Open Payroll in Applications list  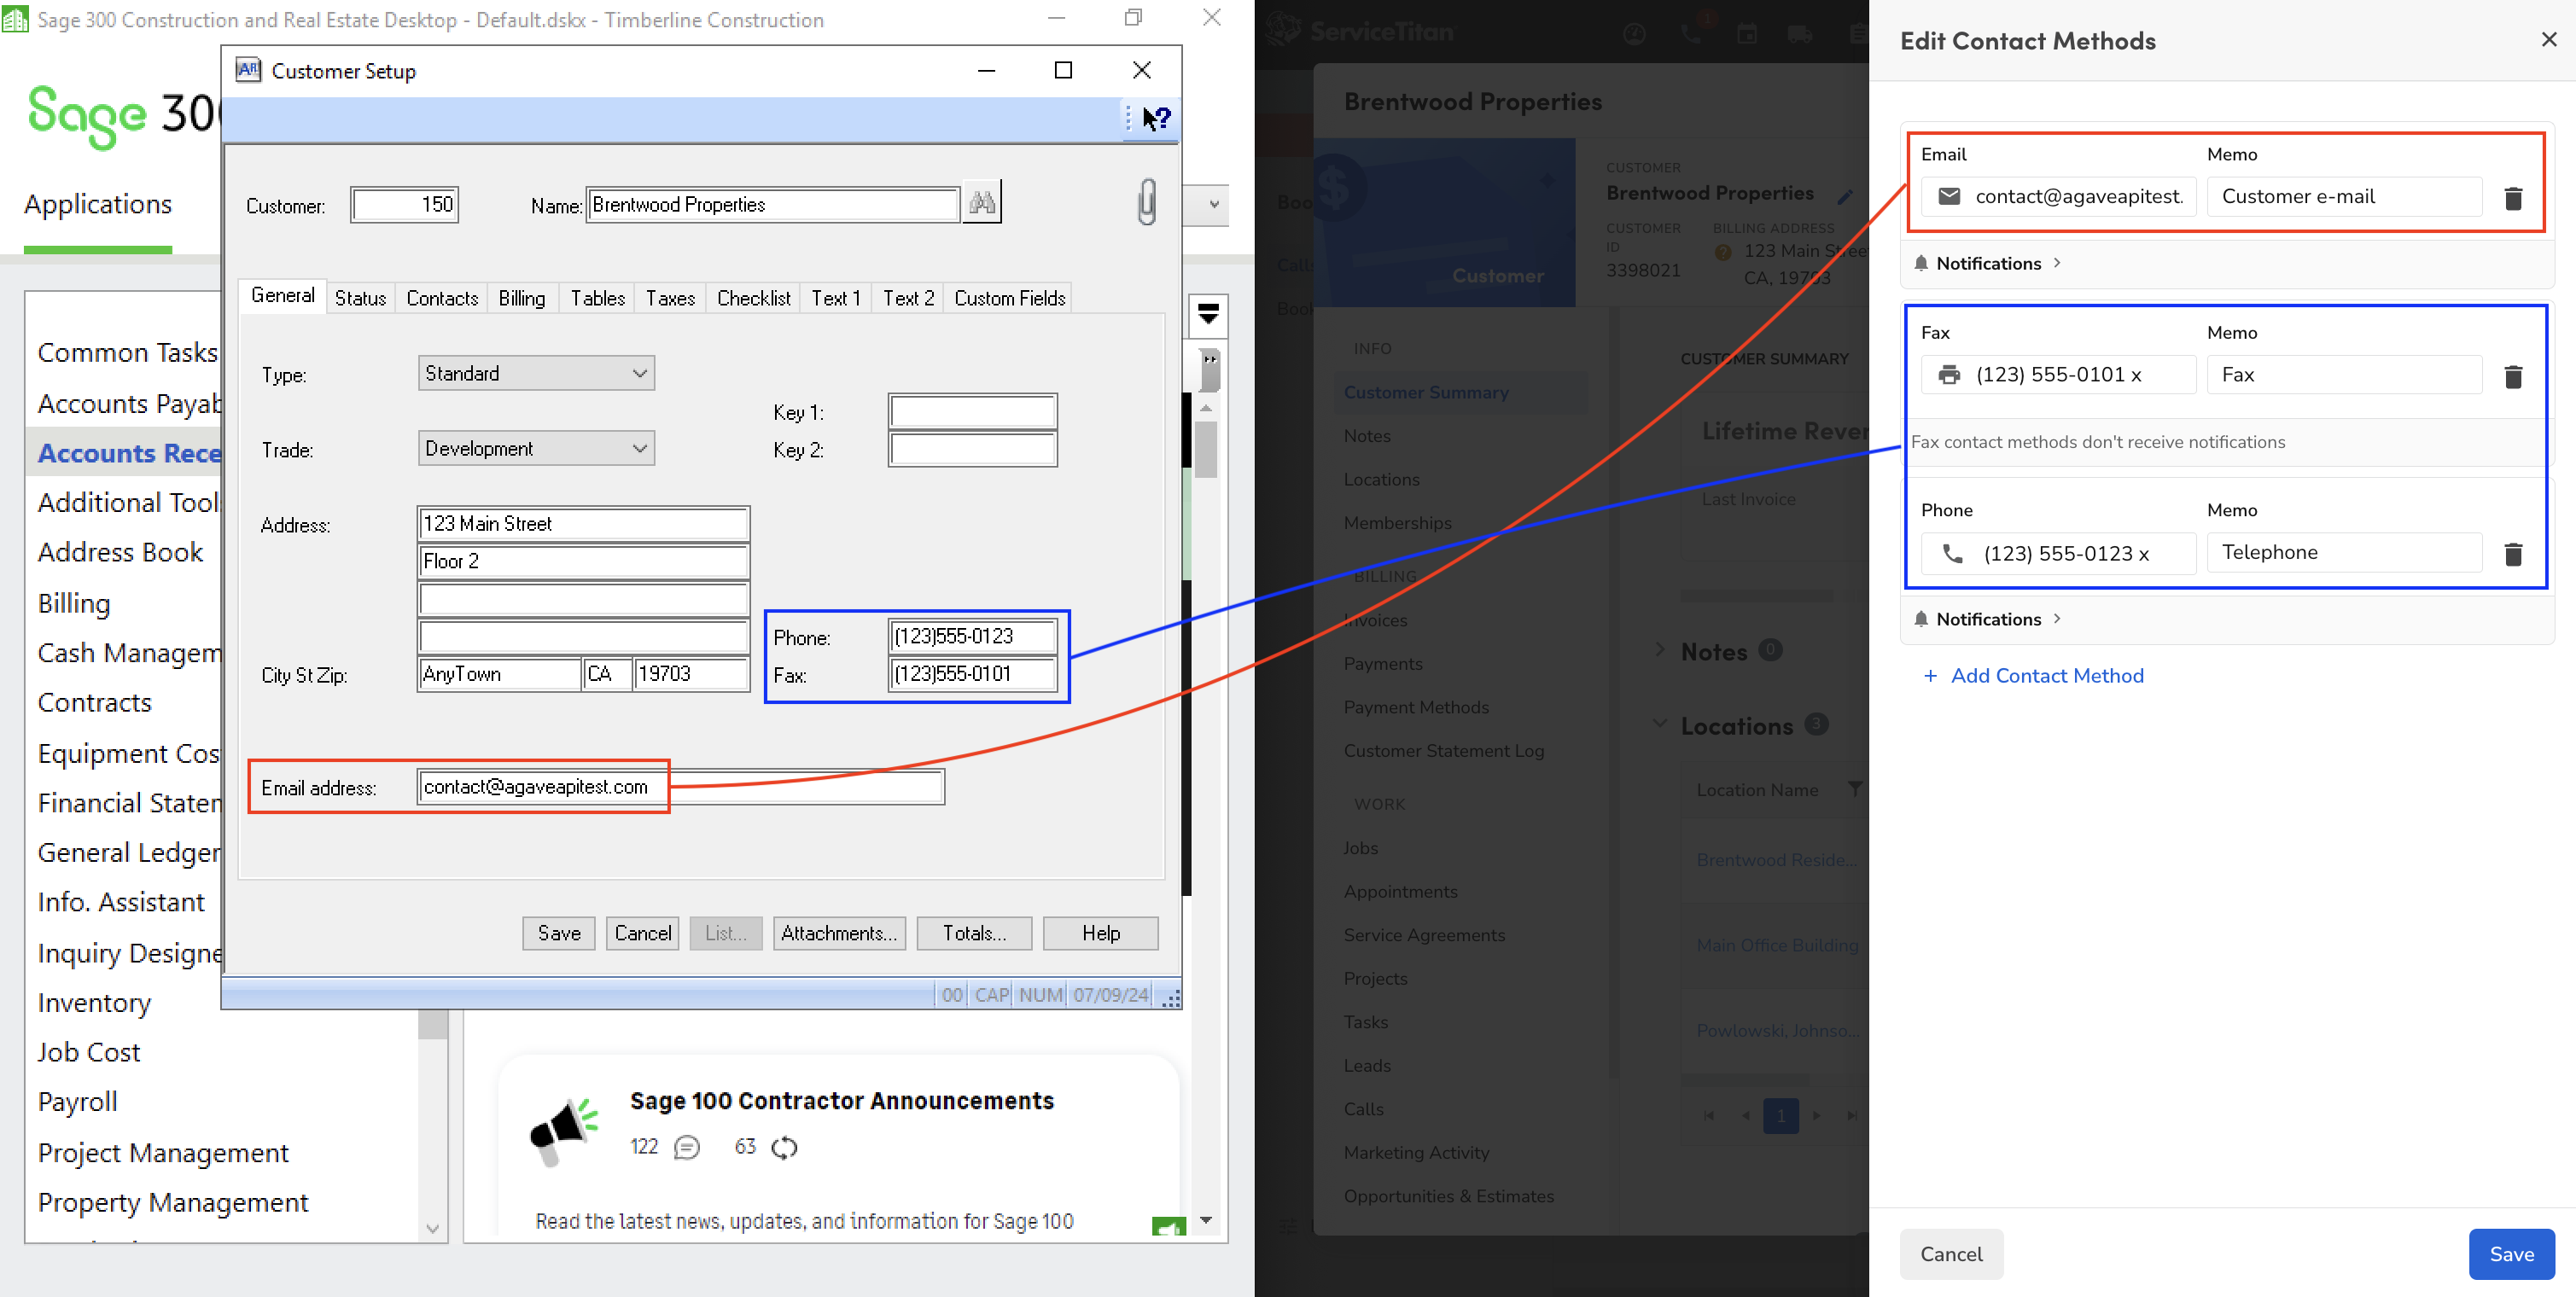(77, 1102)
